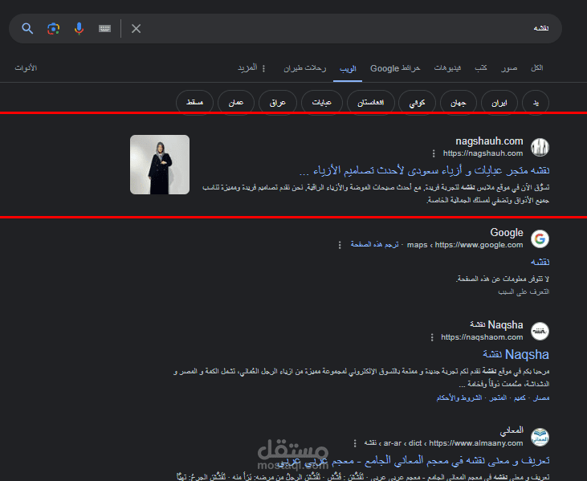The width and height of the screenshot is (587, 481).
Task: Open the three-dot menu for nagshauh.com result
Action: tap(434, 153)
